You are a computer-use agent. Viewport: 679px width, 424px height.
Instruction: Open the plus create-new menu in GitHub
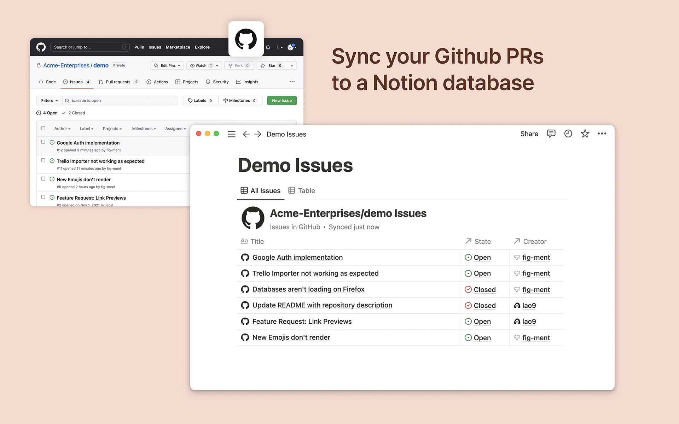tap(279, 47)
